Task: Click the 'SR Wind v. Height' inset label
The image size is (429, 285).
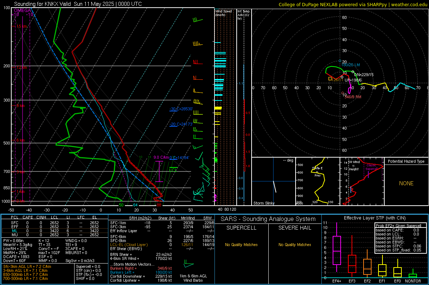Action: point(354,166)
